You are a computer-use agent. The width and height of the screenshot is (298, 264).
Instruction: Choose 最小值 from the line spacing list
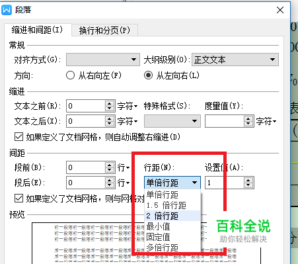click(x=172, y=226)
